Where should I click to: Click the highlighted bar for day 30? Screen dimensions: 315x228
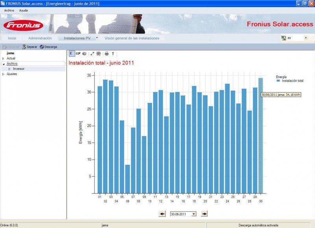click(261, 136)
